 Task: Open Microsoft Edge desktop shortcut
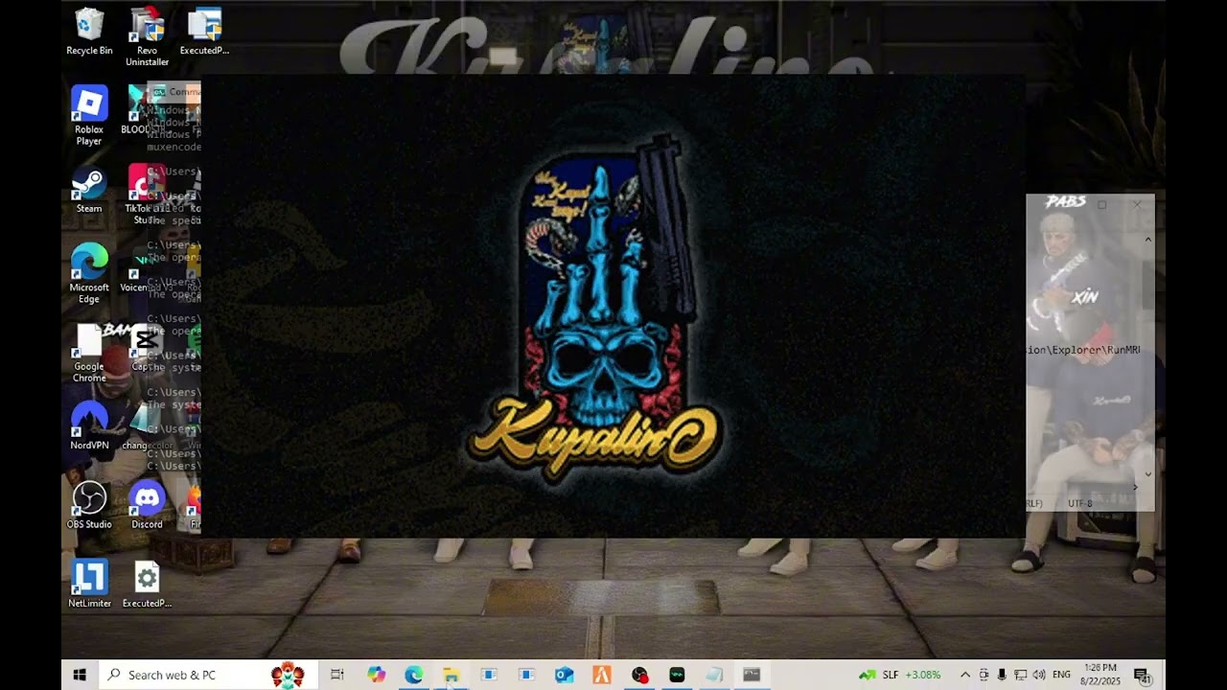click(89, 273)
